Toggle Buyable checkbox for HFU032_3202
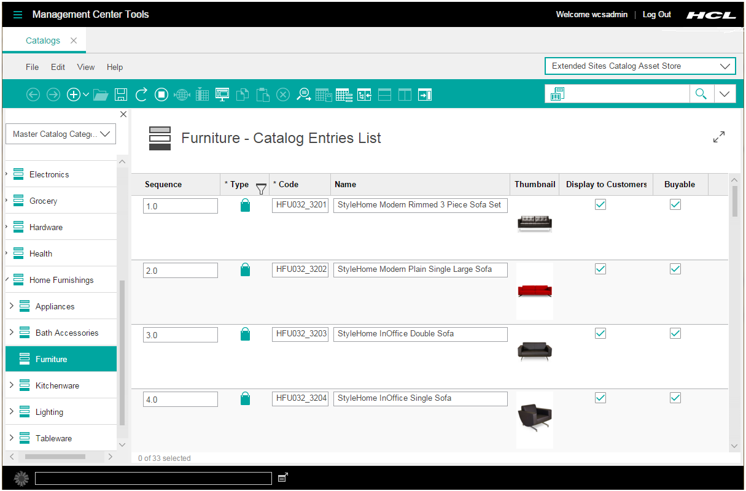The image size is (746, 491). tap(675, 269)
